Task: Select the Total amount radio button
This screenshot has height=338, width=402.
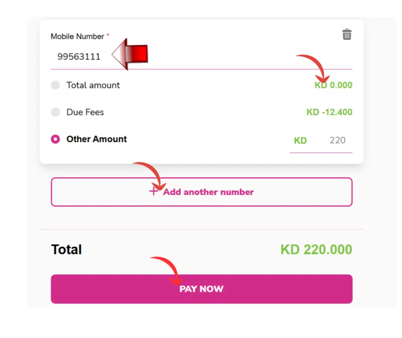Action: click(x=55, y=85)
